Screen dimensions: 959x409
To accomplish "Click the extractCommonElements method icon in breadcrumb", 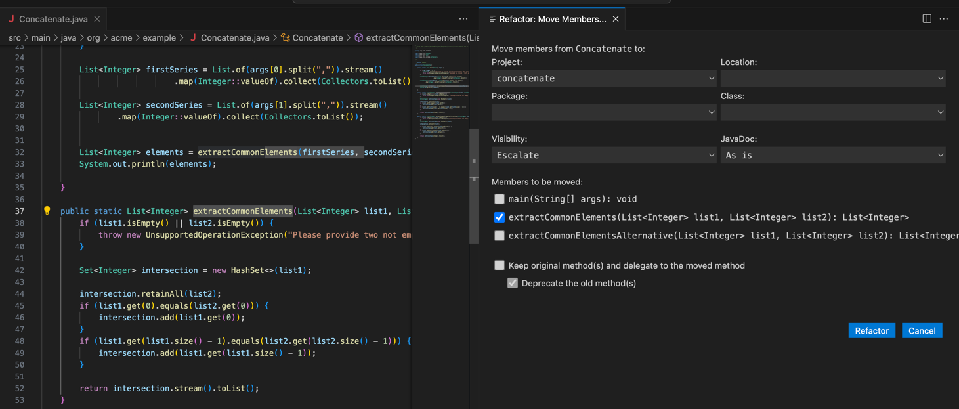I will point(359,38).
